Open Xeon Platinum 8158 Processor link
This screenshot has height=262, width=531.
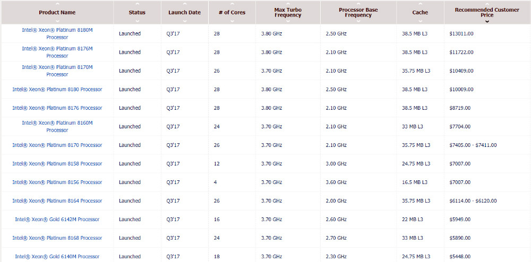click(57, 164)
